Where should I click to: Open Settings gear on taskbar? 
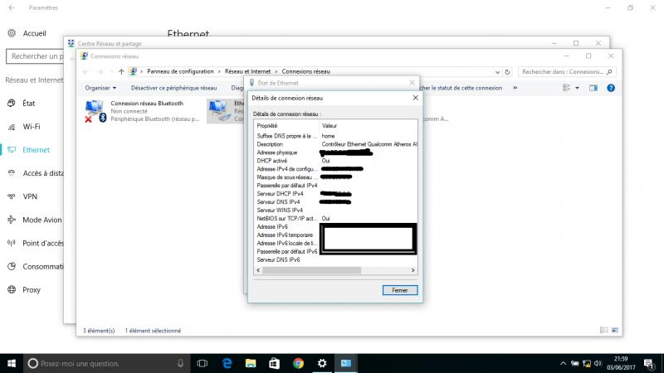click(x=322, y=363)
